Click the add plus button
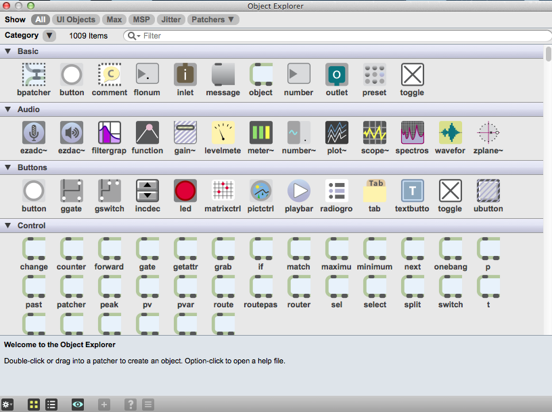Image resolution: width=552 pixels, height=412 pixels. (104, 405)
